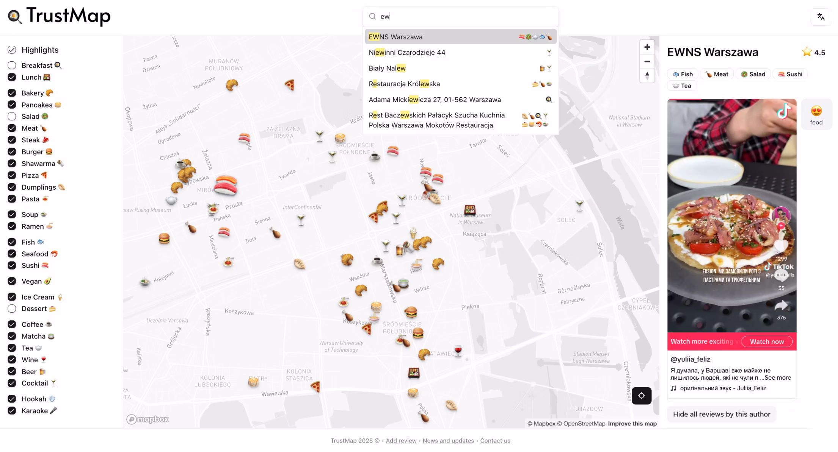Select the Tea tag on EWNS Warszawa
Image resolution: width=838 pixels, height=452 pixels.
681,86
